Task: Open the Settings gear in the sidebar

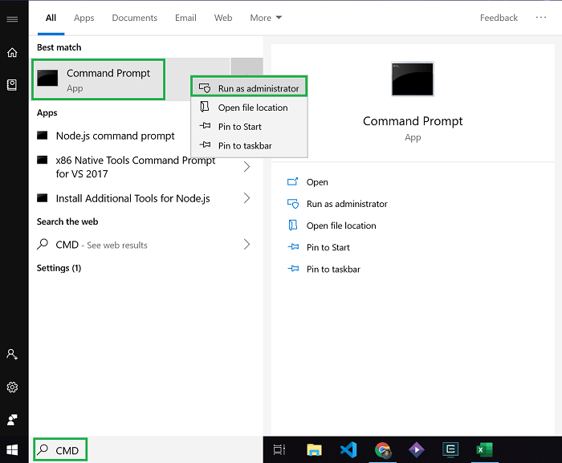Action: (x=12, y=387)
